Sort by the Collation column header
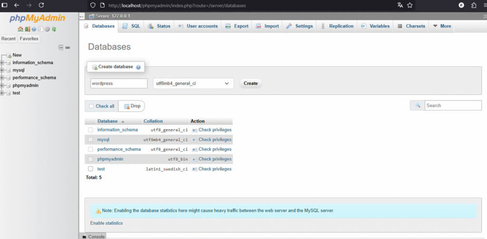 point(153,121)
